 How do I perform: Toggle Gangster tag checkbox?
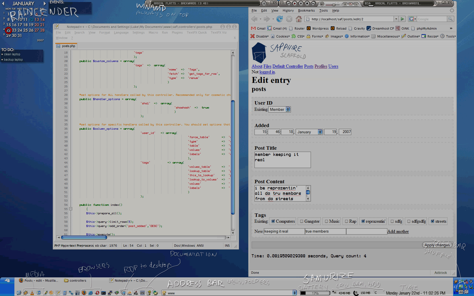pos(302,221)
